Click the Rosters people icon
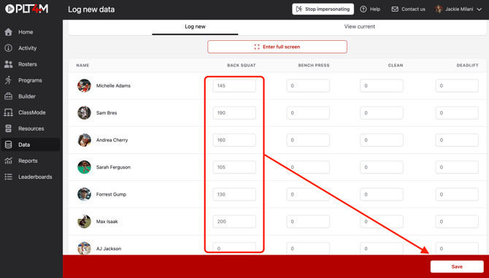Viewport: 489px width, 278px height. [9, 64]
